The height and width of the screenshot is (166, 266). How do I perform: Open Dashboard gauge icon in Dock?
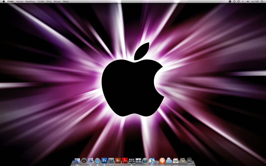coord(84,160)
